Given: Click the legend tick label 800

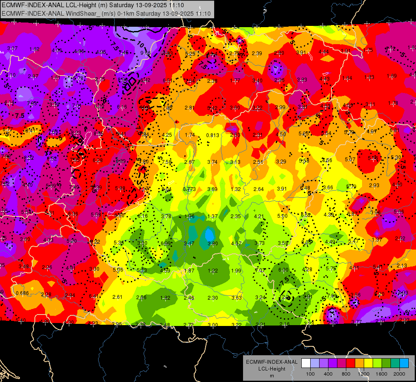Looking at the screenshot, I should pyautogui.click(x=346, y=374).
